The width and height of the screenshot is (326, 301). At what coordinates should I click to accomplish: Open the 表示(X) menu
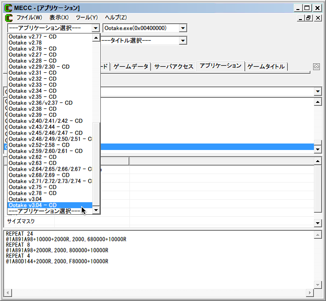click(x=59, y=18)
